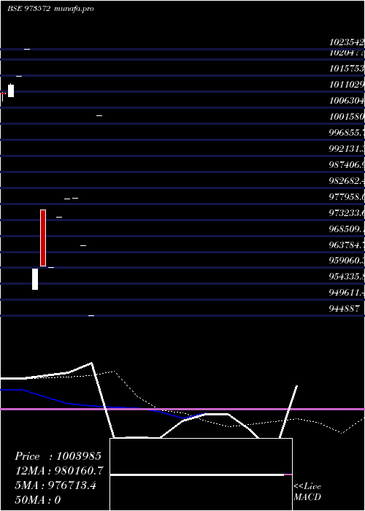Select the 944887 price level label

tap(344, 309)
